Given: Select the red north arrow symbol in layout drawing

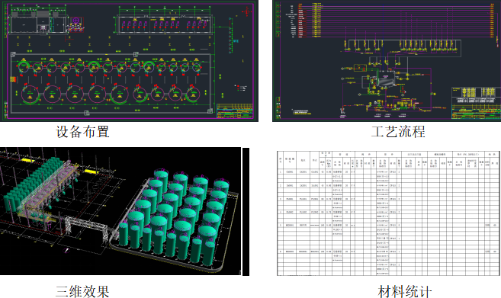Looking at the screenshot, I should click(246, 12).
